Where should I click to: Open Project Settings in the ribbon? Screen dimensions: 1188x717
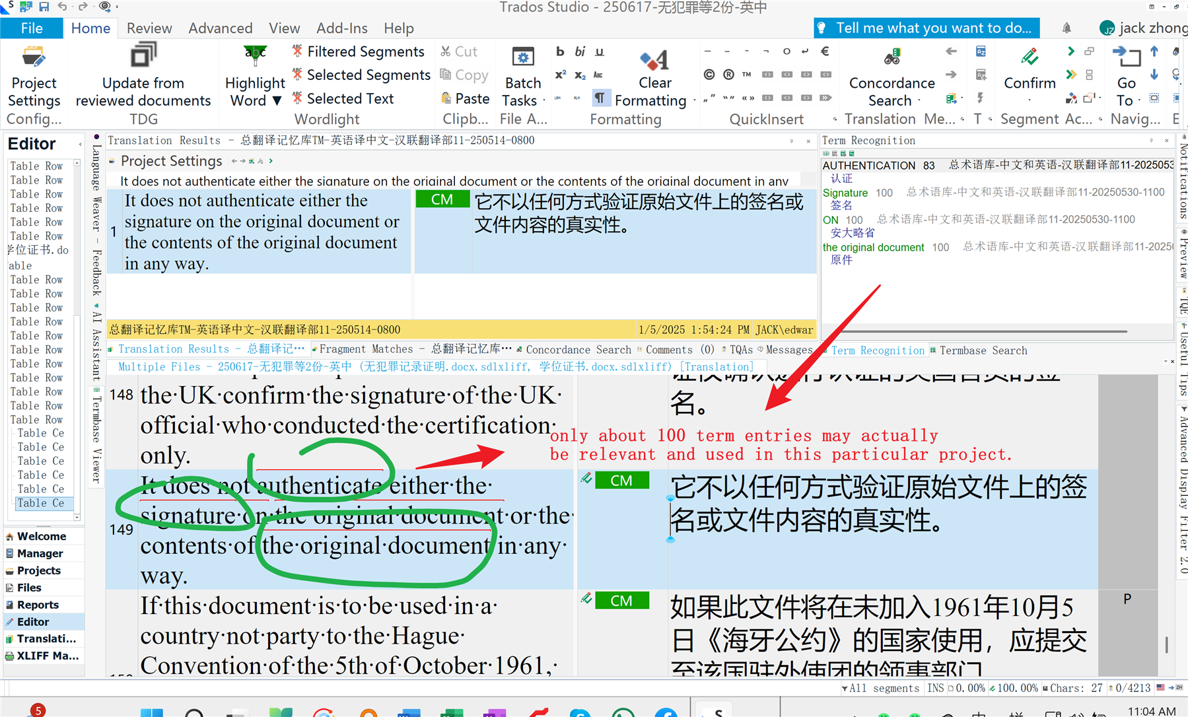(34, 78)
